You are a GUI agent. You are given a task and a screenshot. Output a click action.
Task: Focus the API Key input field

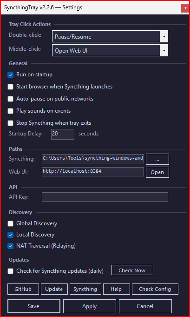pos(105,197)
